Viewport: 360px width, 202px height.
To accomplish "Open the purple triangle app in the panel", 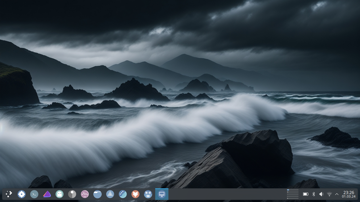I will click(47, 194).
